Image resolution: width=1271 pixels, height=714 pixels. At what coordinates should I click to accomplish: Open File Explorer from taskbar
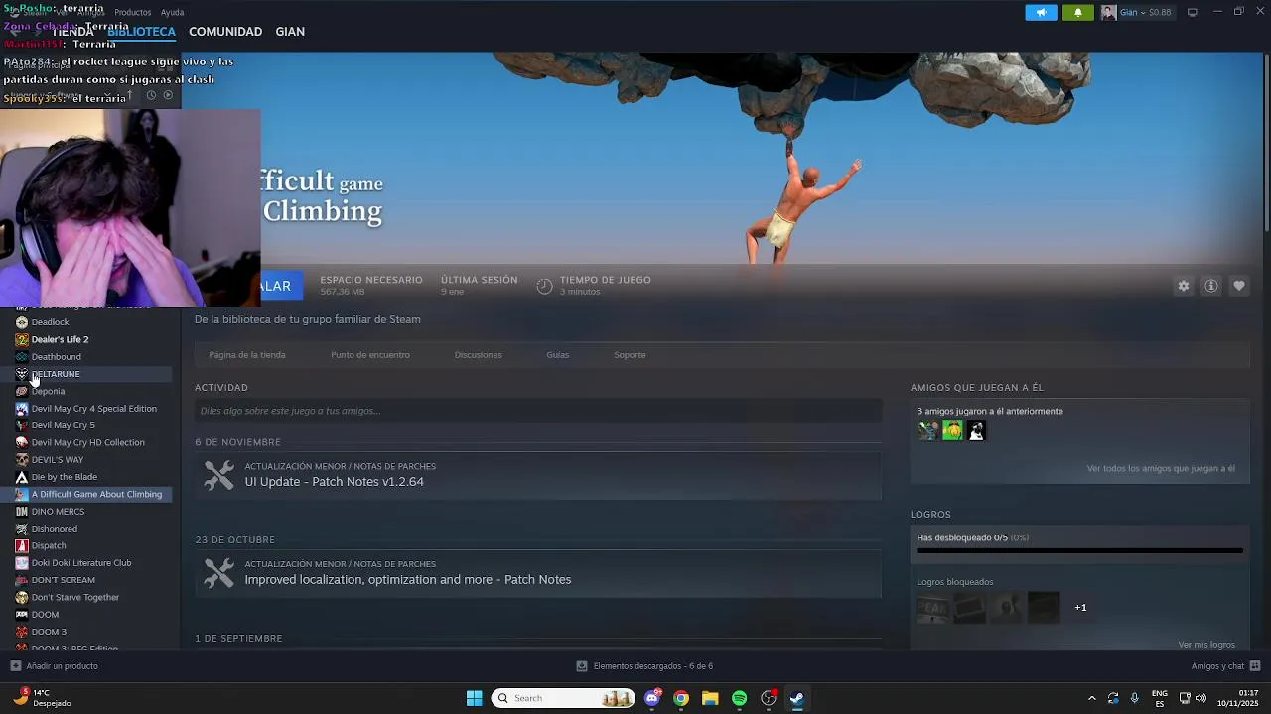[x=710, y=698]
